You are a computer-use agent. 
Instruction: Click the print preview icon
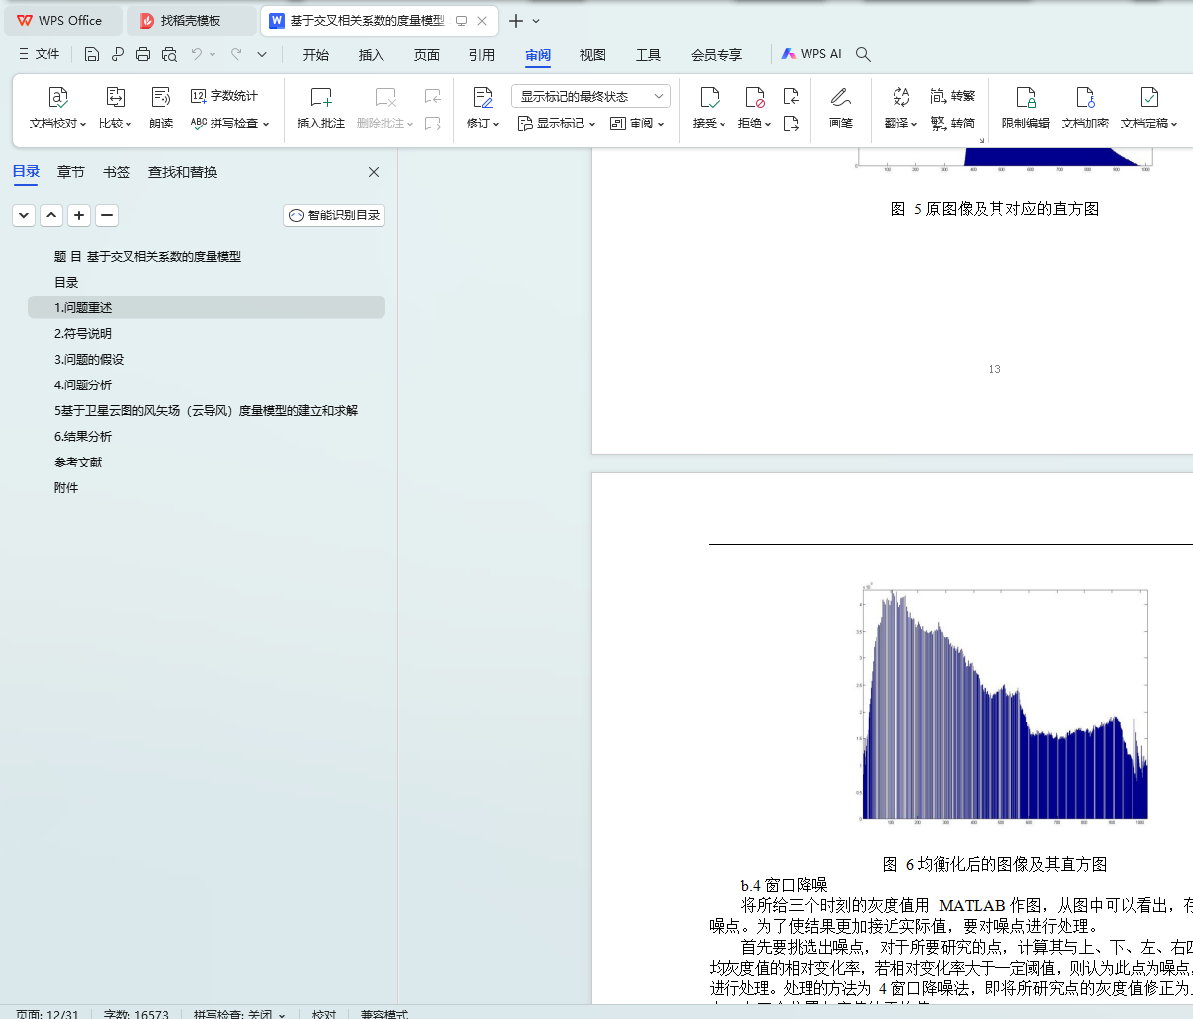point(169,54)
